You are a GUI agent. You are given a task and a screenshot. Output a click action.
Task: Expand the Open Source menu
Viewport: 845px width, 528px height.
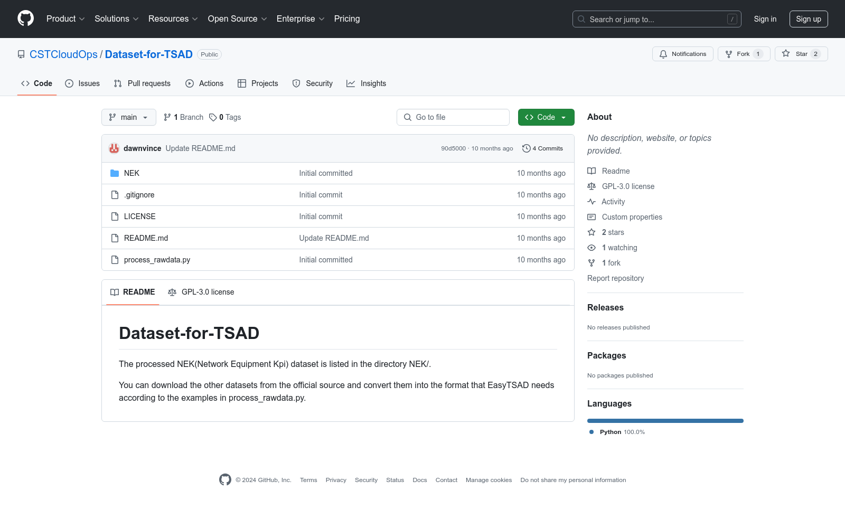(x=238, y=18)
